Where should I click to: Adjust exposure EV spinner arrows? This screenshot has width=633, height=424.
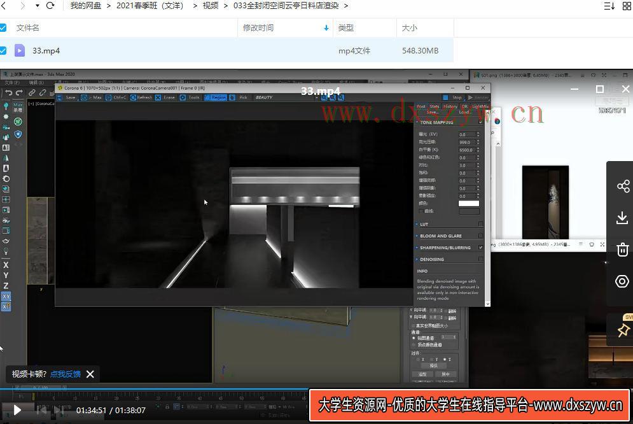[478, 134]
